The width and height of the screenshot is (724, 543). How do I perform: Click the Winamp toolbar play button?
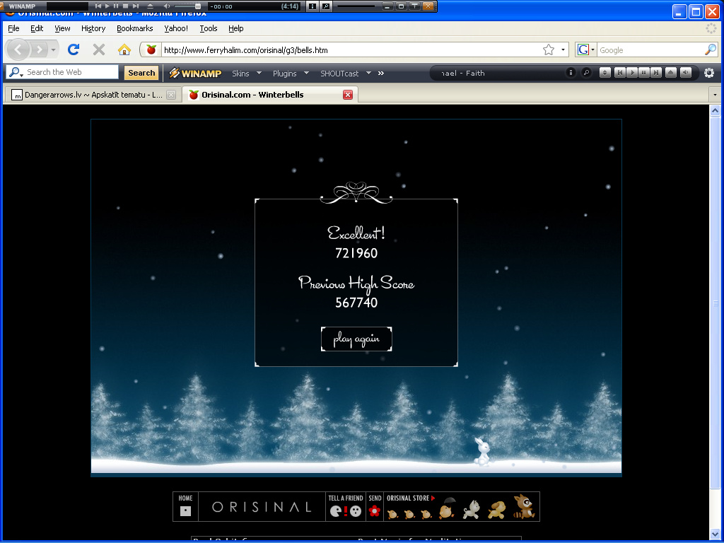click(633, 73)
